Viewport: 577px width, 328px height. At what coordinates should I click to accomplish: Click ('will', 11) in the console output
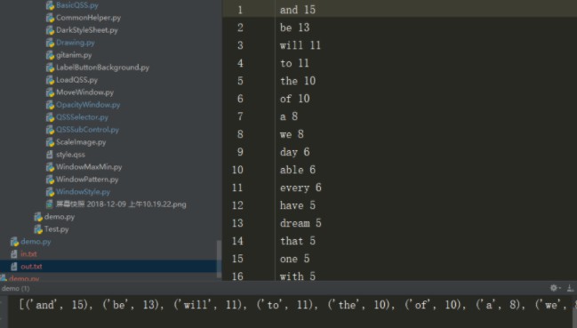tap(207, 305)
